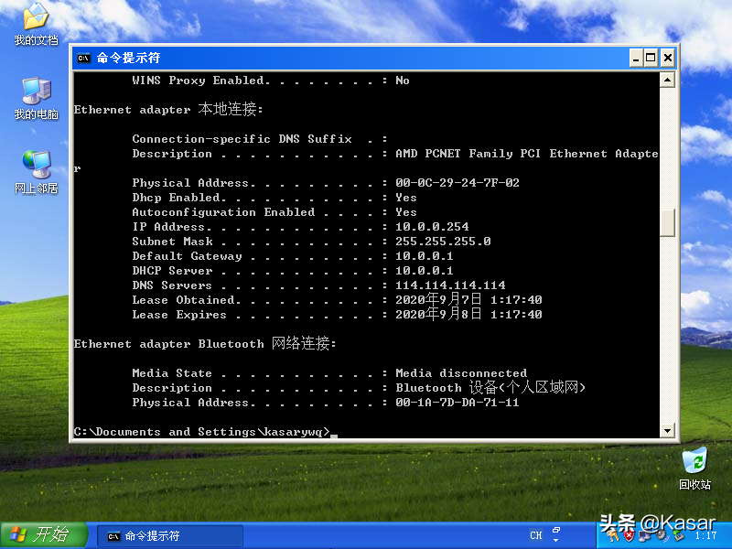Open the 开始 Start menu
The height and width of the screenshot is (549, 732).
[44, 534]
